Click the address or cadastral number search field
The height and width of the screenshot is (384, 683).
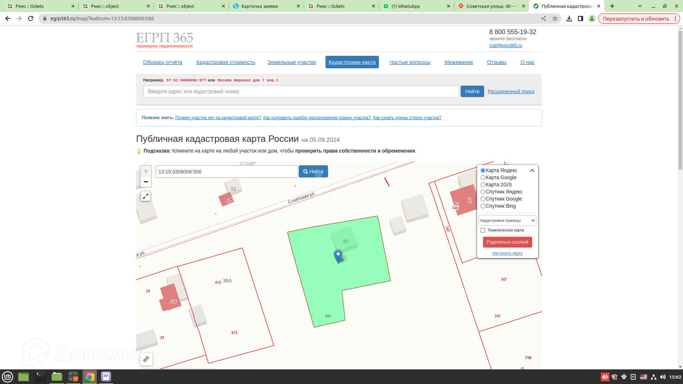tap(301, 91)
